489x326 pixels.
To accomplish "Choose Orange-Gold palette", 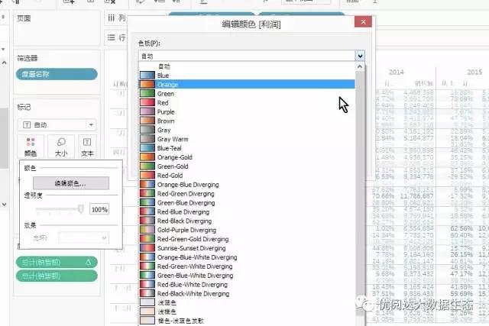I will point(247,157).
